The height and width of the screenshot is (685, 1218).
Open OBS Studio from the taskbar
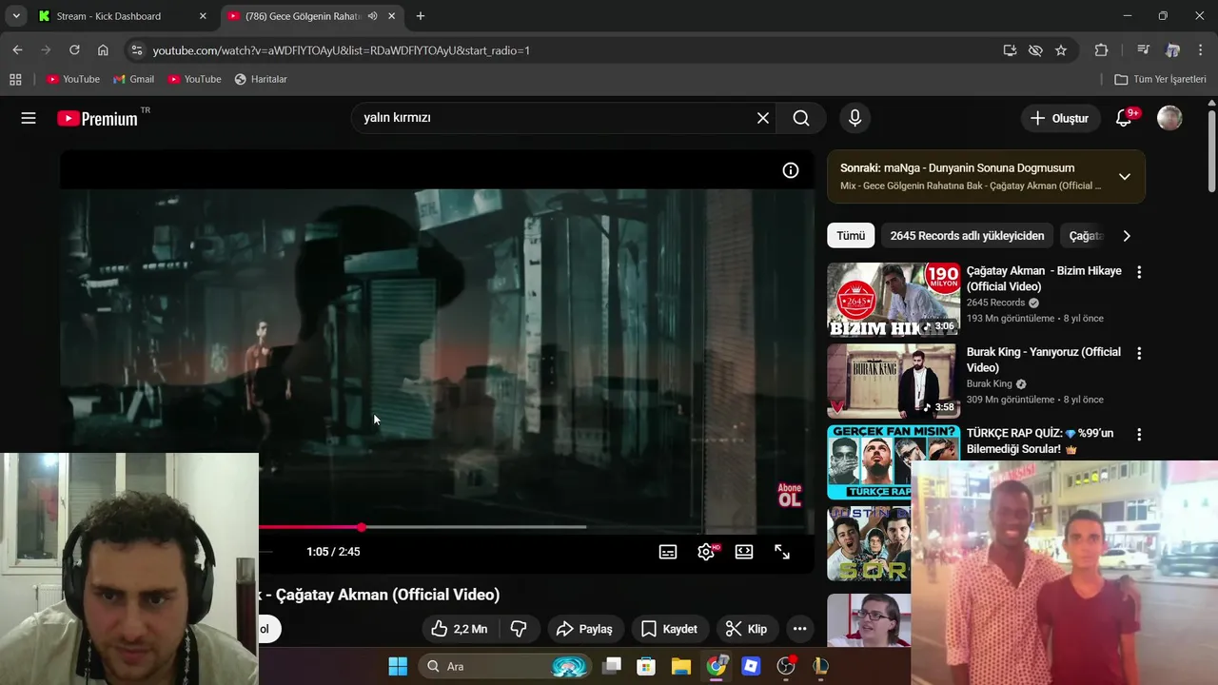coord(786,666)
